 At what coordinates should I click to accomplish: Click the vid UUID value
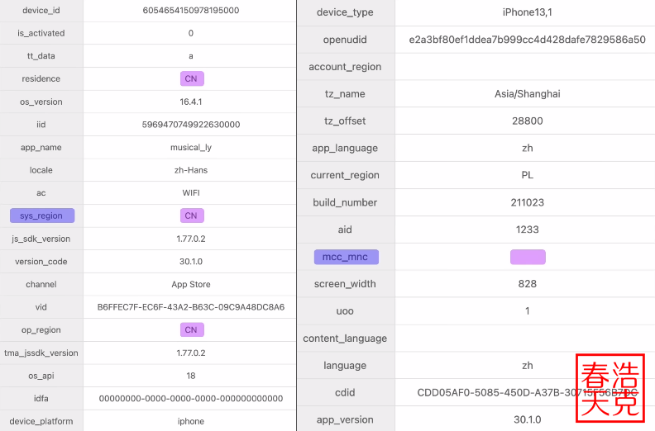[x=191, y=307]
